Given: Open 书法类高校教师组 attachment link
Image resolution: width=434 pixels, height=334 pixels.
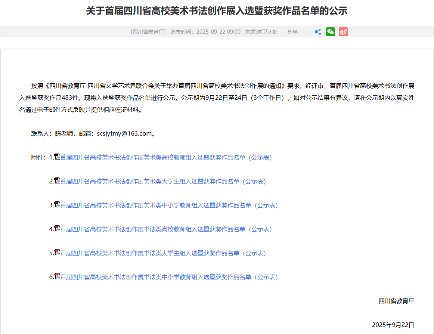Looking at the screenshot, I should (x=166, y=229).
